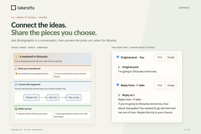Switch Reply from tabe to Image
201x134 pixels.
[x=171, y=85]
